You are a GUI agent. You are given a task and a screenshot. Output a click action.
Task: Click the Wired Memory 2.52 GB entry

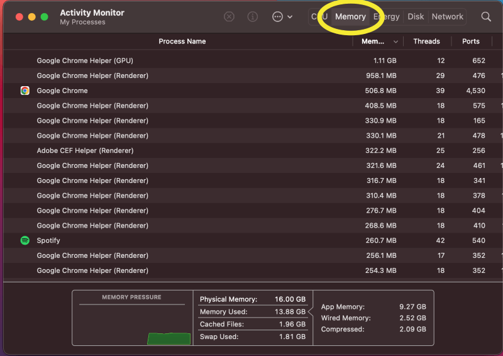click(x=373, y=318)
